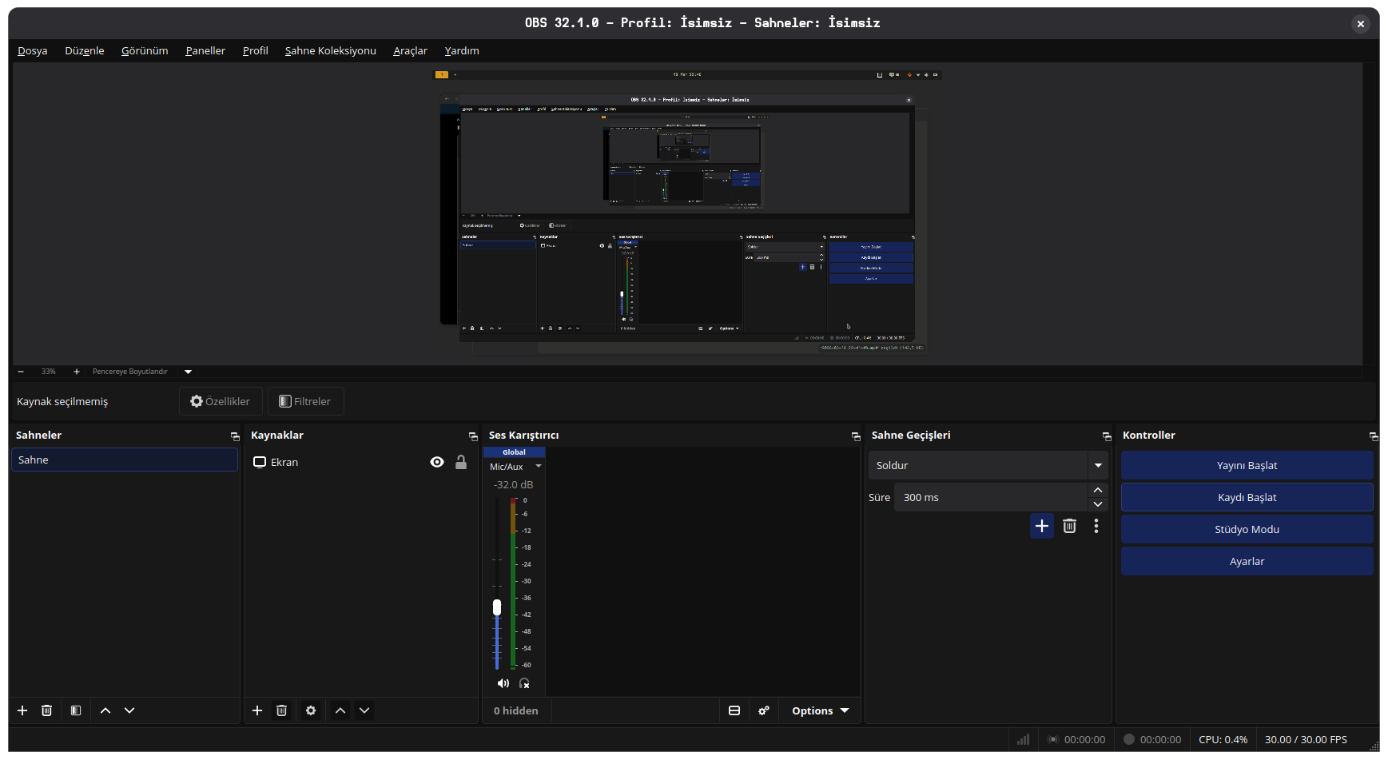Screen dimensions: 1388x760
Task: Toggle visibility of the Ekran source
Action: click(437, 462)
